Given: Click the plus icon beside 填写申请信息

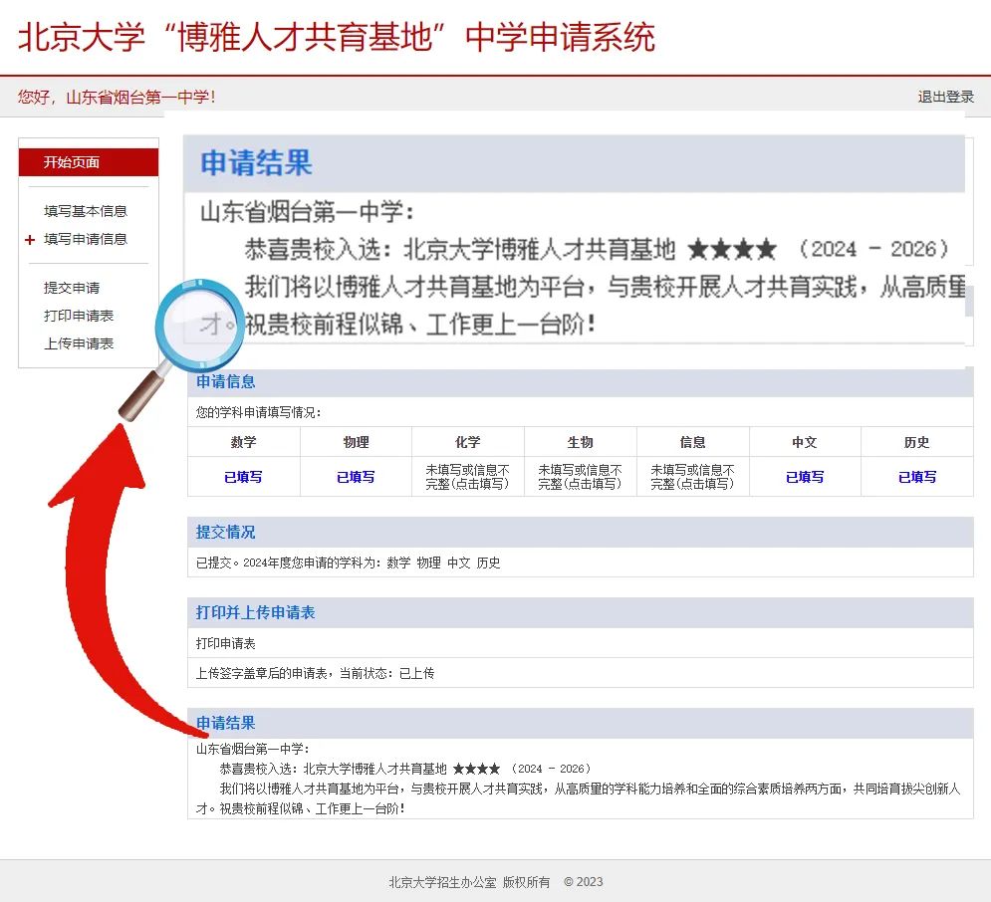Looking at the screenshot, I should [30, 239].
